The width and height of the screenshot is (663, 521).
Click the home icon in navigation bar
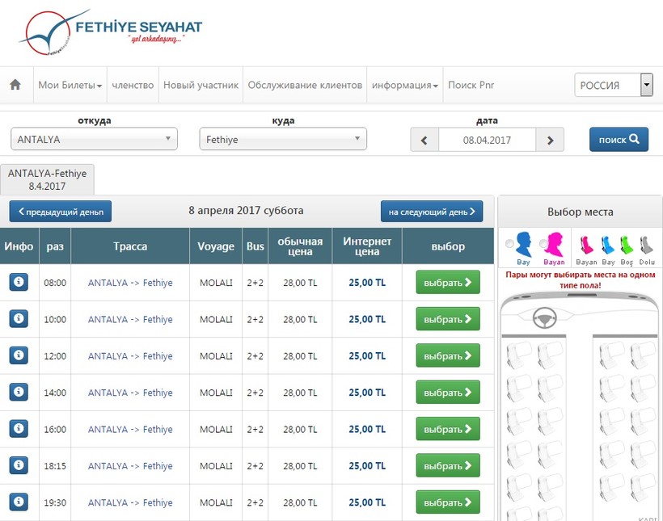(15, 86)
